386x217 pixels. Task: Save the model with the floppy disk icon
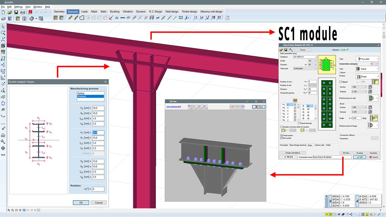point(16,12)
